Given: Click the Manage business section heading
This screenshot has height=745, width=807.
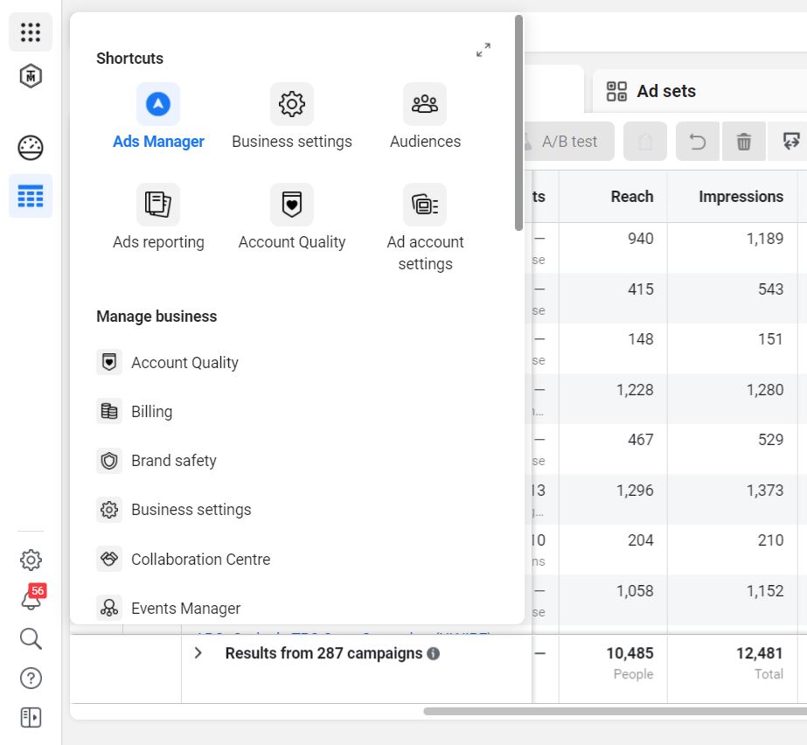Looking at the screenshot, I should pyautogui.click(x=157, y=317).
